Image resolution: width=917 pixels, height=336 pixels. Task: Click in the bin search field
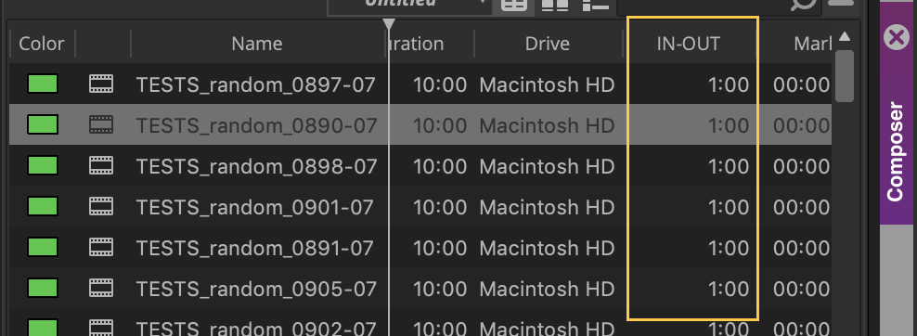click(x=702, y=5)
